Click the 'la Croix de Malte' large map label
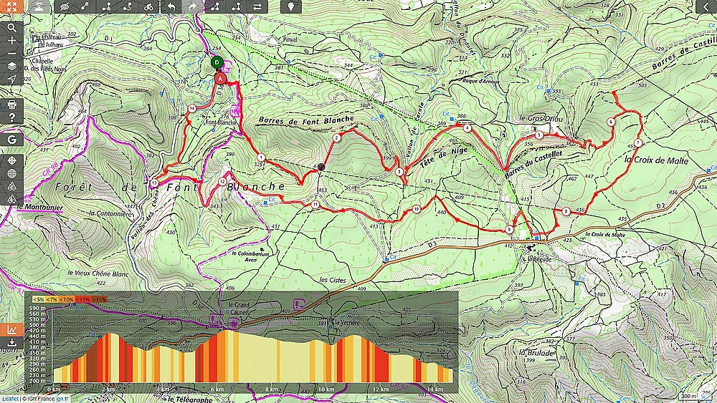 coord(656,160)
